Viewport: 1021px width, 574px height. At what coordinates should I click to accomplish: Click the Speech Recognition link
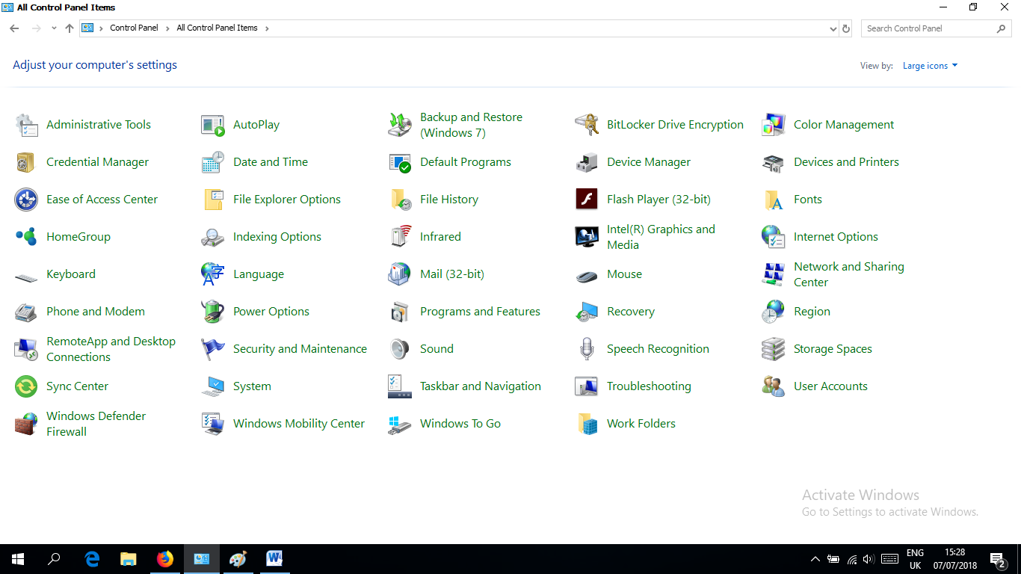click(x=658, y=349)
